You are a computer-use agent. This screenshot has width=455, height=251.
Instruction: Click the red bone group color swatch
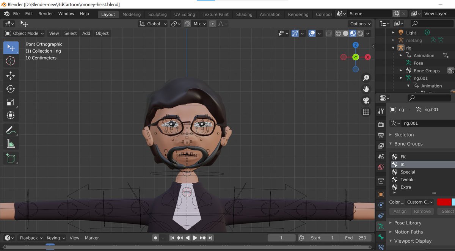coord(444,202)
